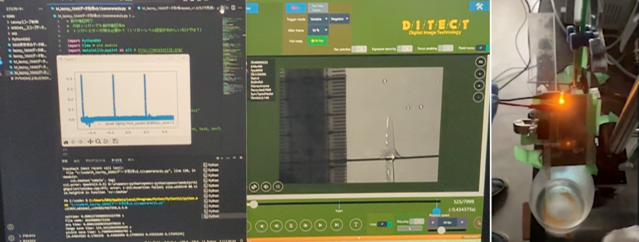Toggle the Rec preview switch
This screenshot has width=639, height=242.
point(359,49)
